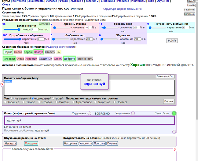Click the green bot pulse indicator
This screenshot has height=161, width=198.
[174, 113]
